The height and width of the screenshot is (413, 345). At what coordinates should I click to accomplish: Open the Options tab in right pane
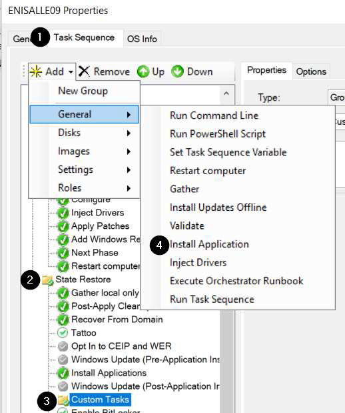(311, 71)
